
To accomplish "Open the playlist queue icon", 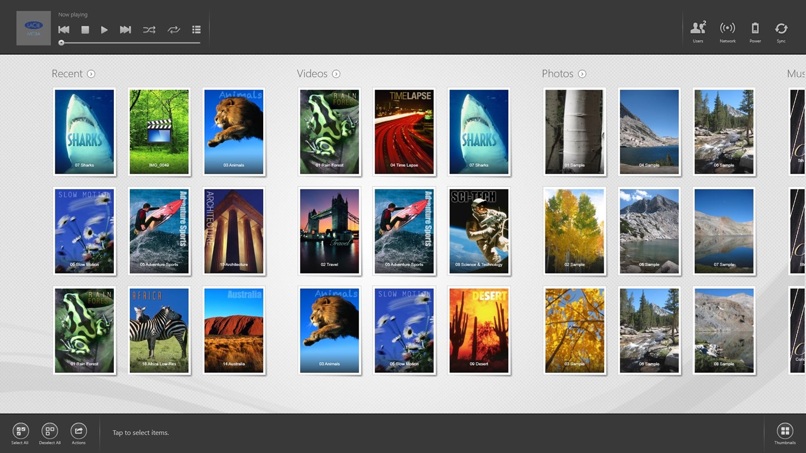I will click(x=196, y=29).
